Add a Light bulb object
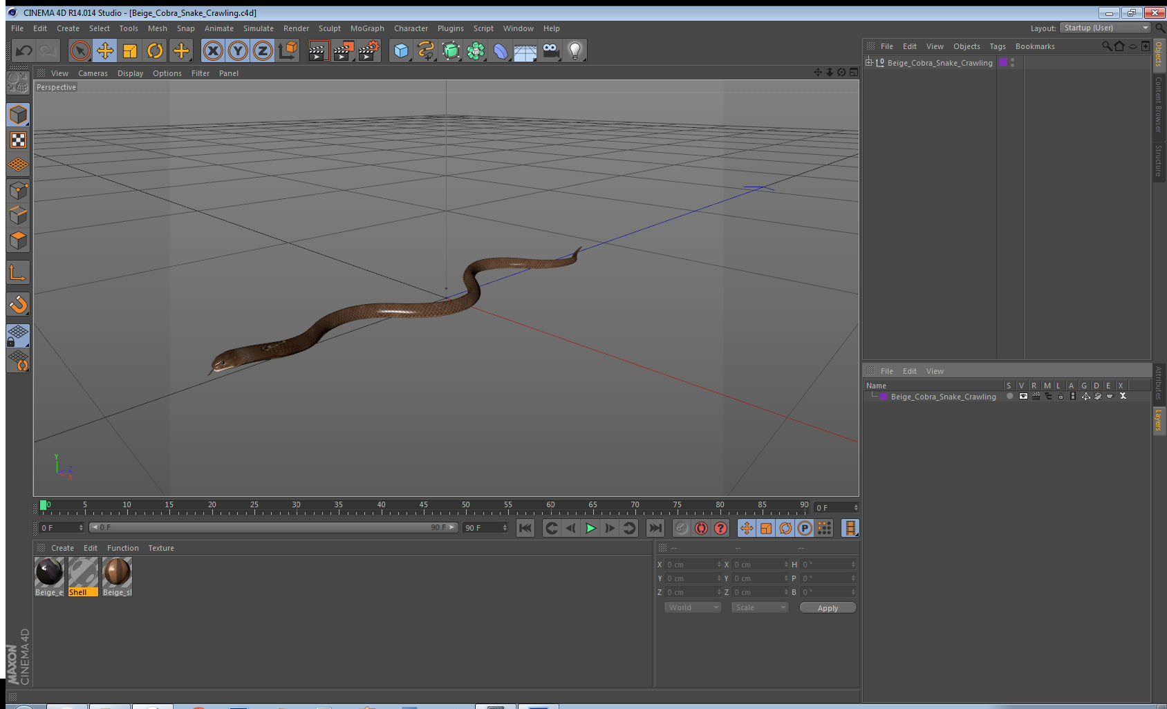 tap(575, 50)
